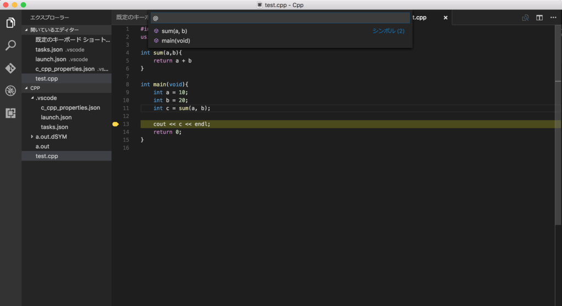Image resolution: width=562 pixels, height=306 pixels.
Task: Close the test.cpp editor tab
Action: coord(446,18)
